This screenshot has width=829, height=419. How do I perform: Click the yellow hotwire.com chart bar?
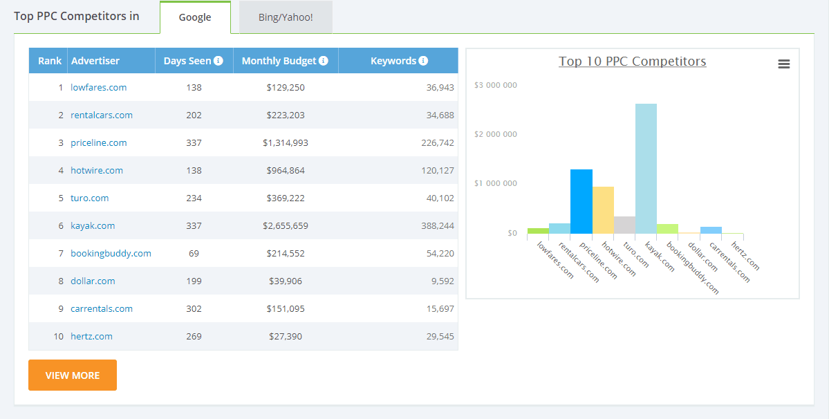(603, 209)
